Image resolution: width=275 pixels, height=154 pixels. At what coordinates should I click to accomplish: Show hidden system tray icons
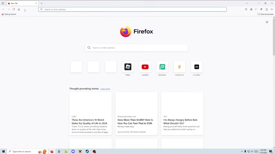242,151
